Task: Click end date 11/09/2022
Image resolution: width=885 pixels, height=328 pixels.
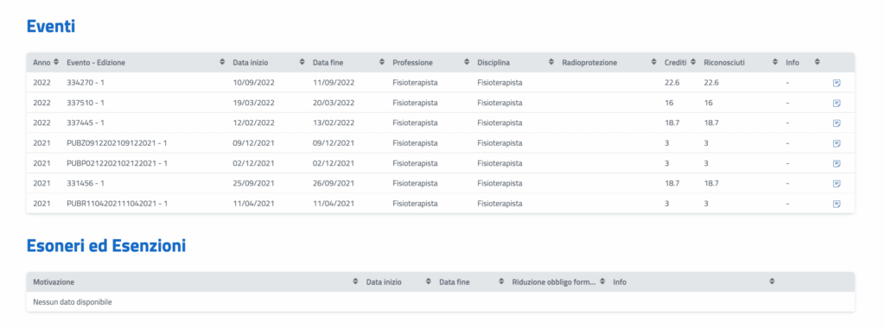Action: click(x=334, y=83)
